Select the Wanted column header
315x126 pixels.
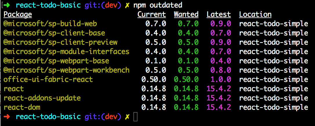tap(186, 15)
